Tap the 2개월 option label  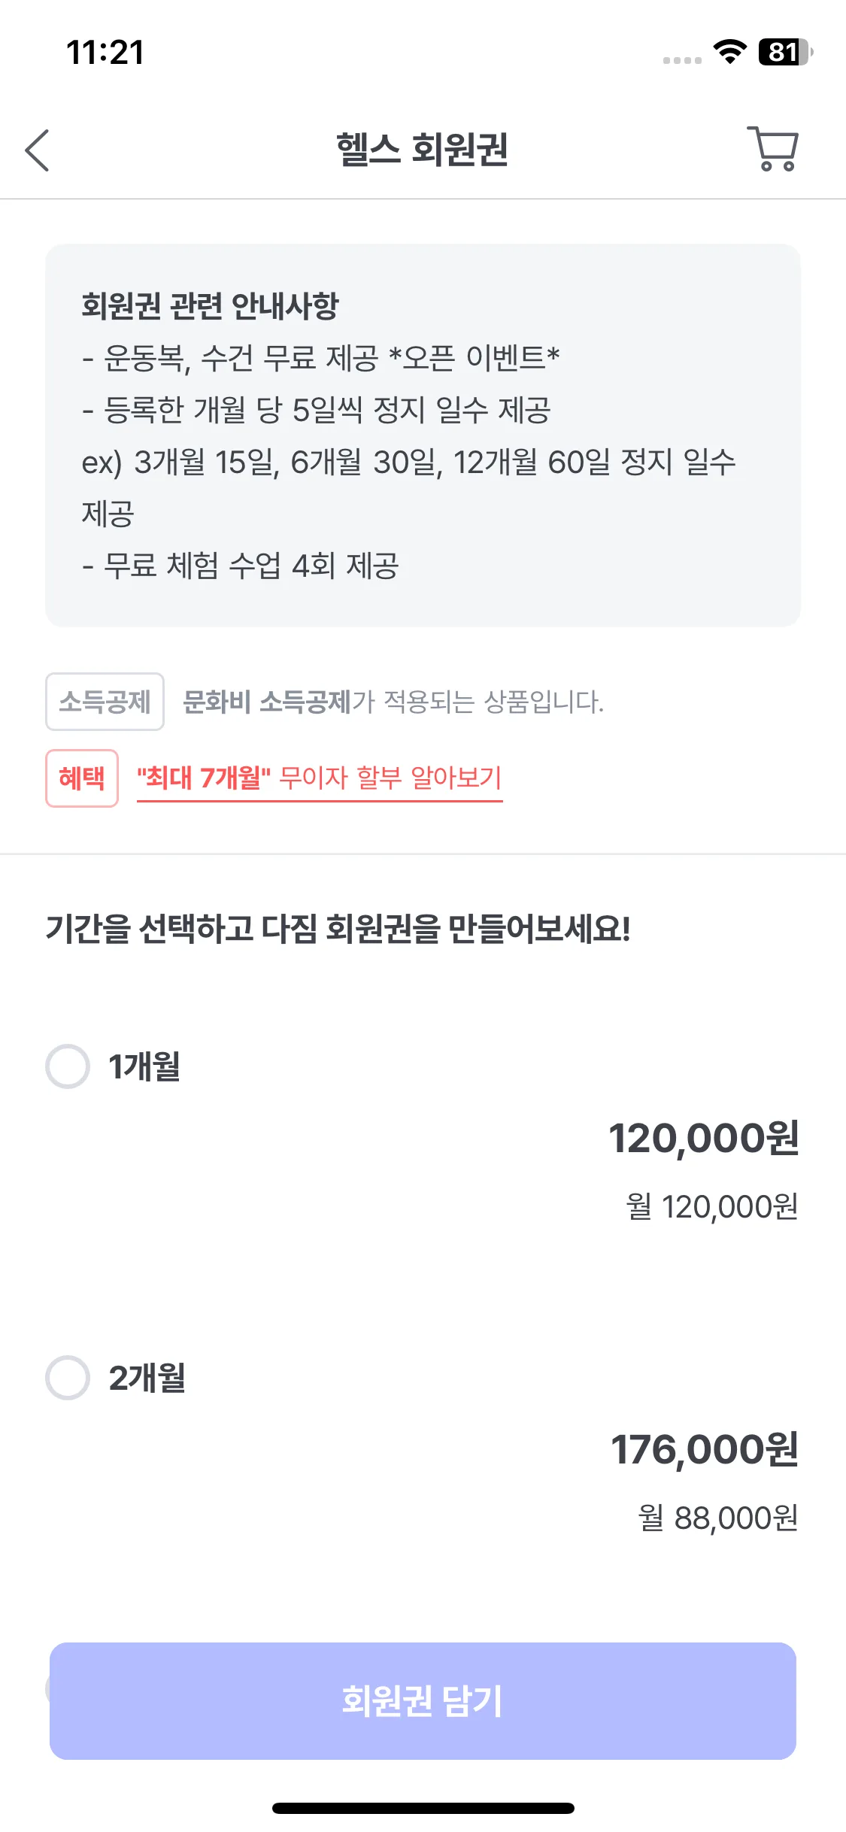(147, 1378)
